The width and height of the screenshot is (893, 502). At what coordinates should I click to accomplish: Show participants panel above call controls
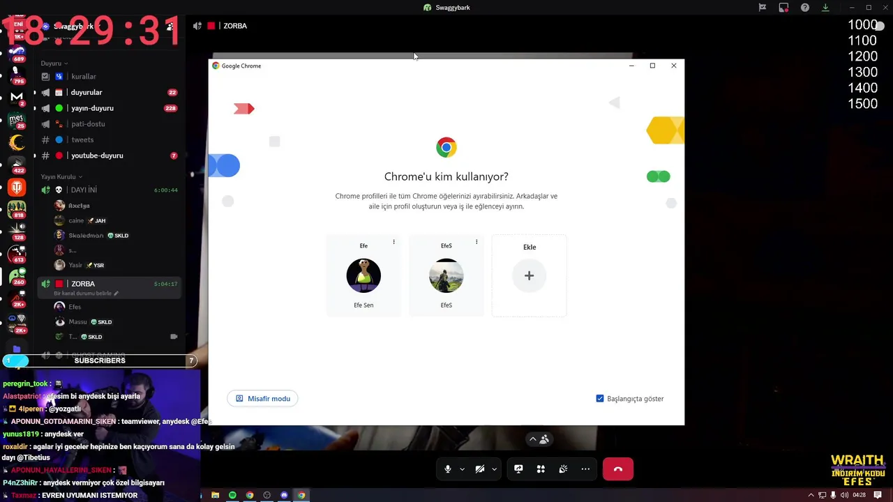(539, 439)
